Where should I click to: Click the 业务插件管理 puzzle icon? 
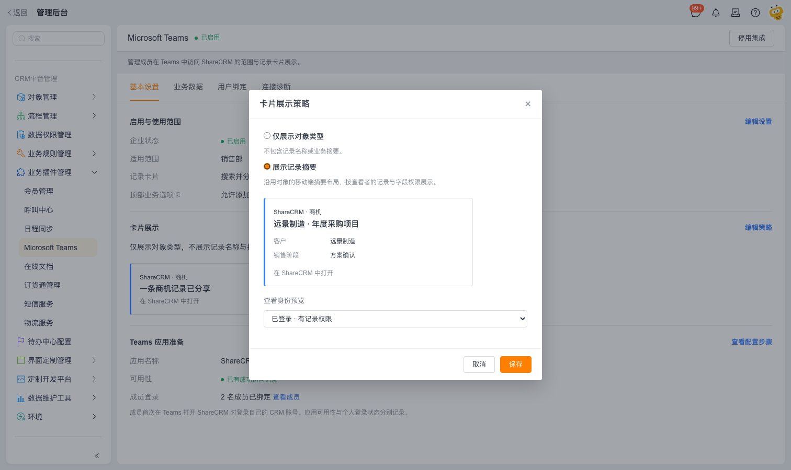21,172
